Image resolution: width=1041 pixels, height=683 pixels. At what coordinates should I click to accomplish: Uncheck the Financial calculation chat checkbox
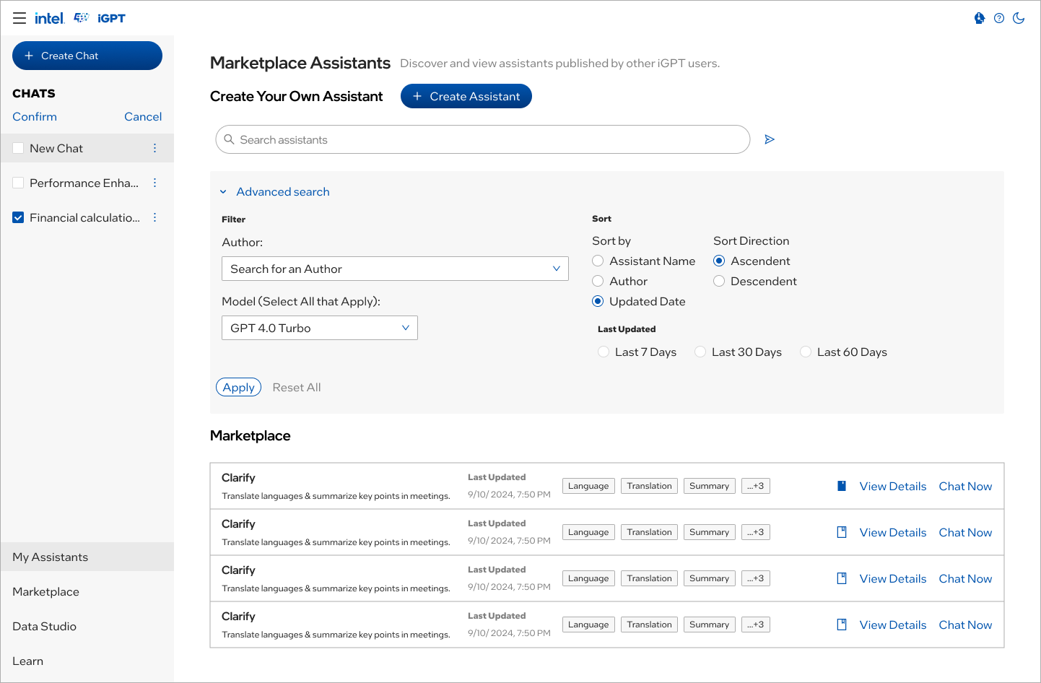click(18, 217)
